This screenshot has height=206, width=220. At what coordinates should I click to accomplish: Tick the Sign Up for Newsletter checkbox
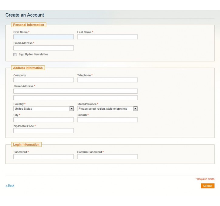coord(15,54)
